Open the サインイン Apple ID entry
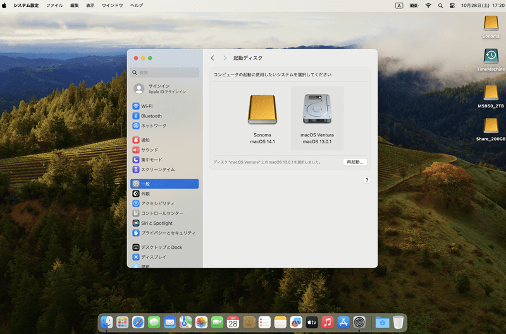The width and height of the screenshot is (506, 334). point(164,88)
